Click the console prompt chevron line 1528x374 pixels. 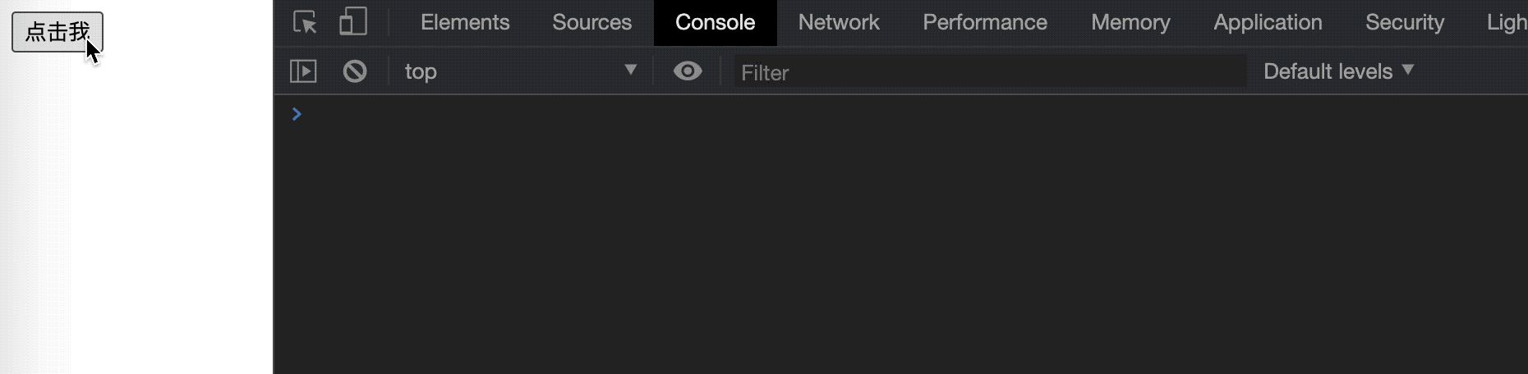click(900, 114)
